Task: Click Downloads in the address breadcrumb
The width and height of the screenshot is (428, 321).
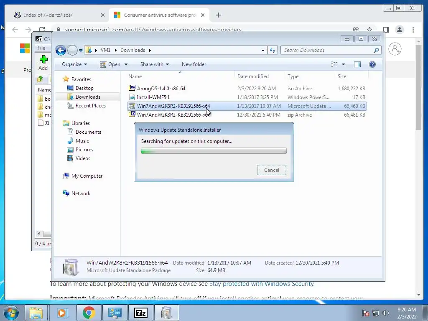Action: coord(132,50)
